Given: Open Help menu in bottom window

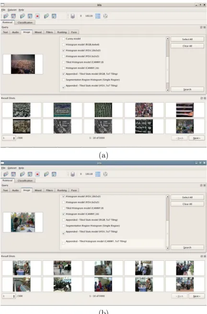Looking at the screenshot, I should pyautogui.click(x=21, y=168).
